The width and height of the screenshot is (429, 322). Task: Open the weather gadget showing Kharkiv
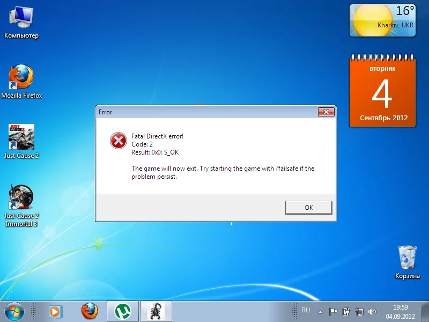click(x=382, y=20)
